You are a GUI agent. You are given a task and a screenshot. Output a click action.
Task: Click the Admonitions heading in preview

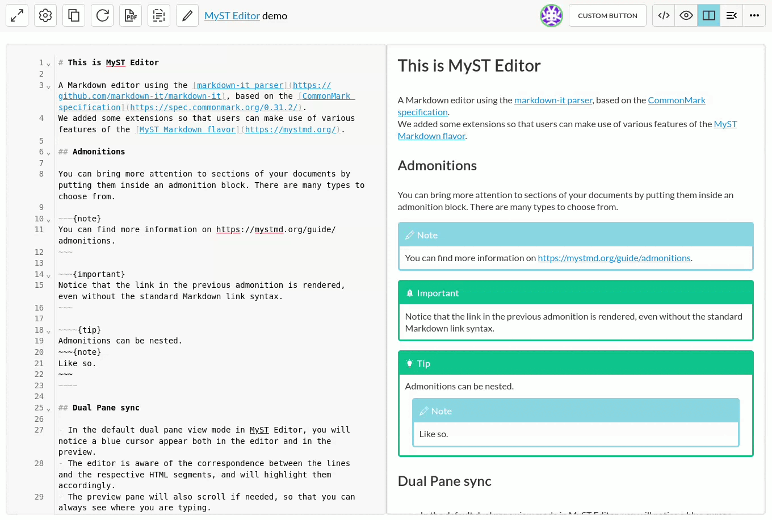point(437,166)
